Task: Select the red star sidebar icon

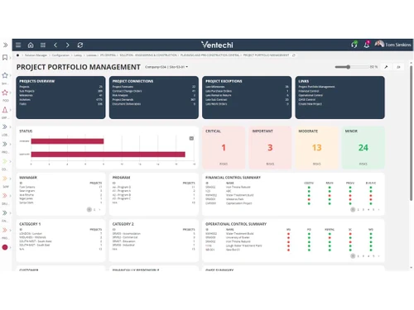Action: coord(5,93)
